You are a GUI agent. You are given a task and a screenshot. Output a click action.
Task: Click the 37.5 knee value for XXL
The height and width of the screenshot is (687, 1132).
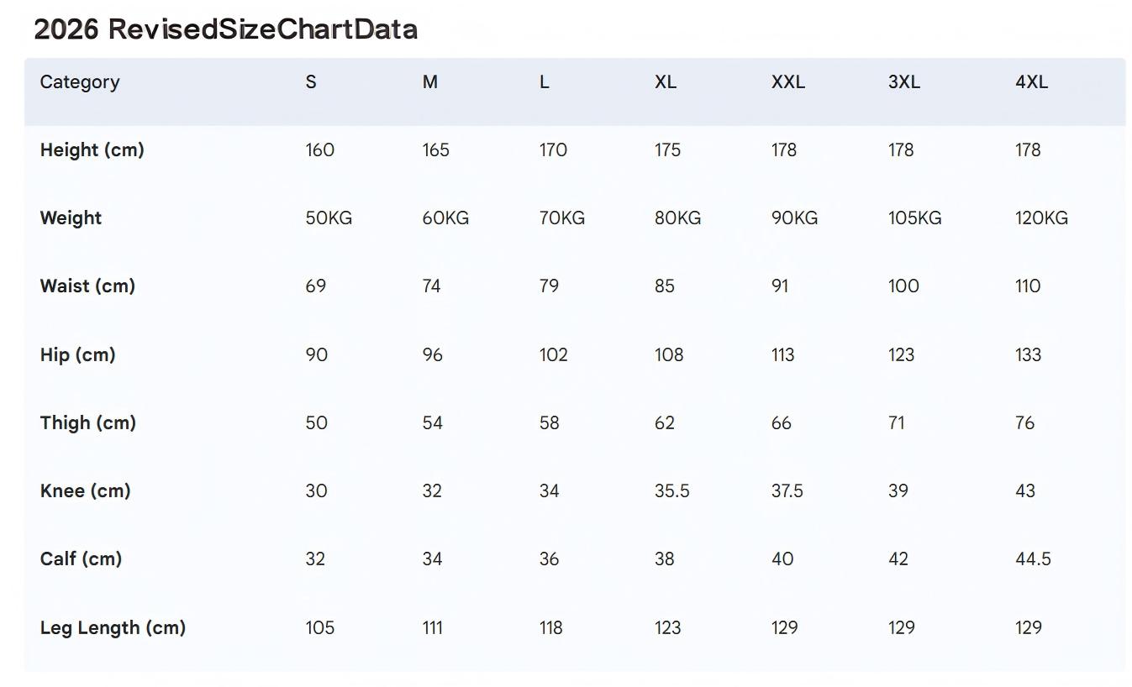pos(787,490)
